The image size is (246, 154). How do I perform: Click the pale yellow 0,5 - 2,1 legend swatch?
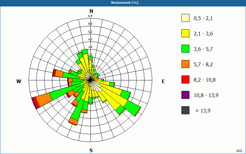185,18
